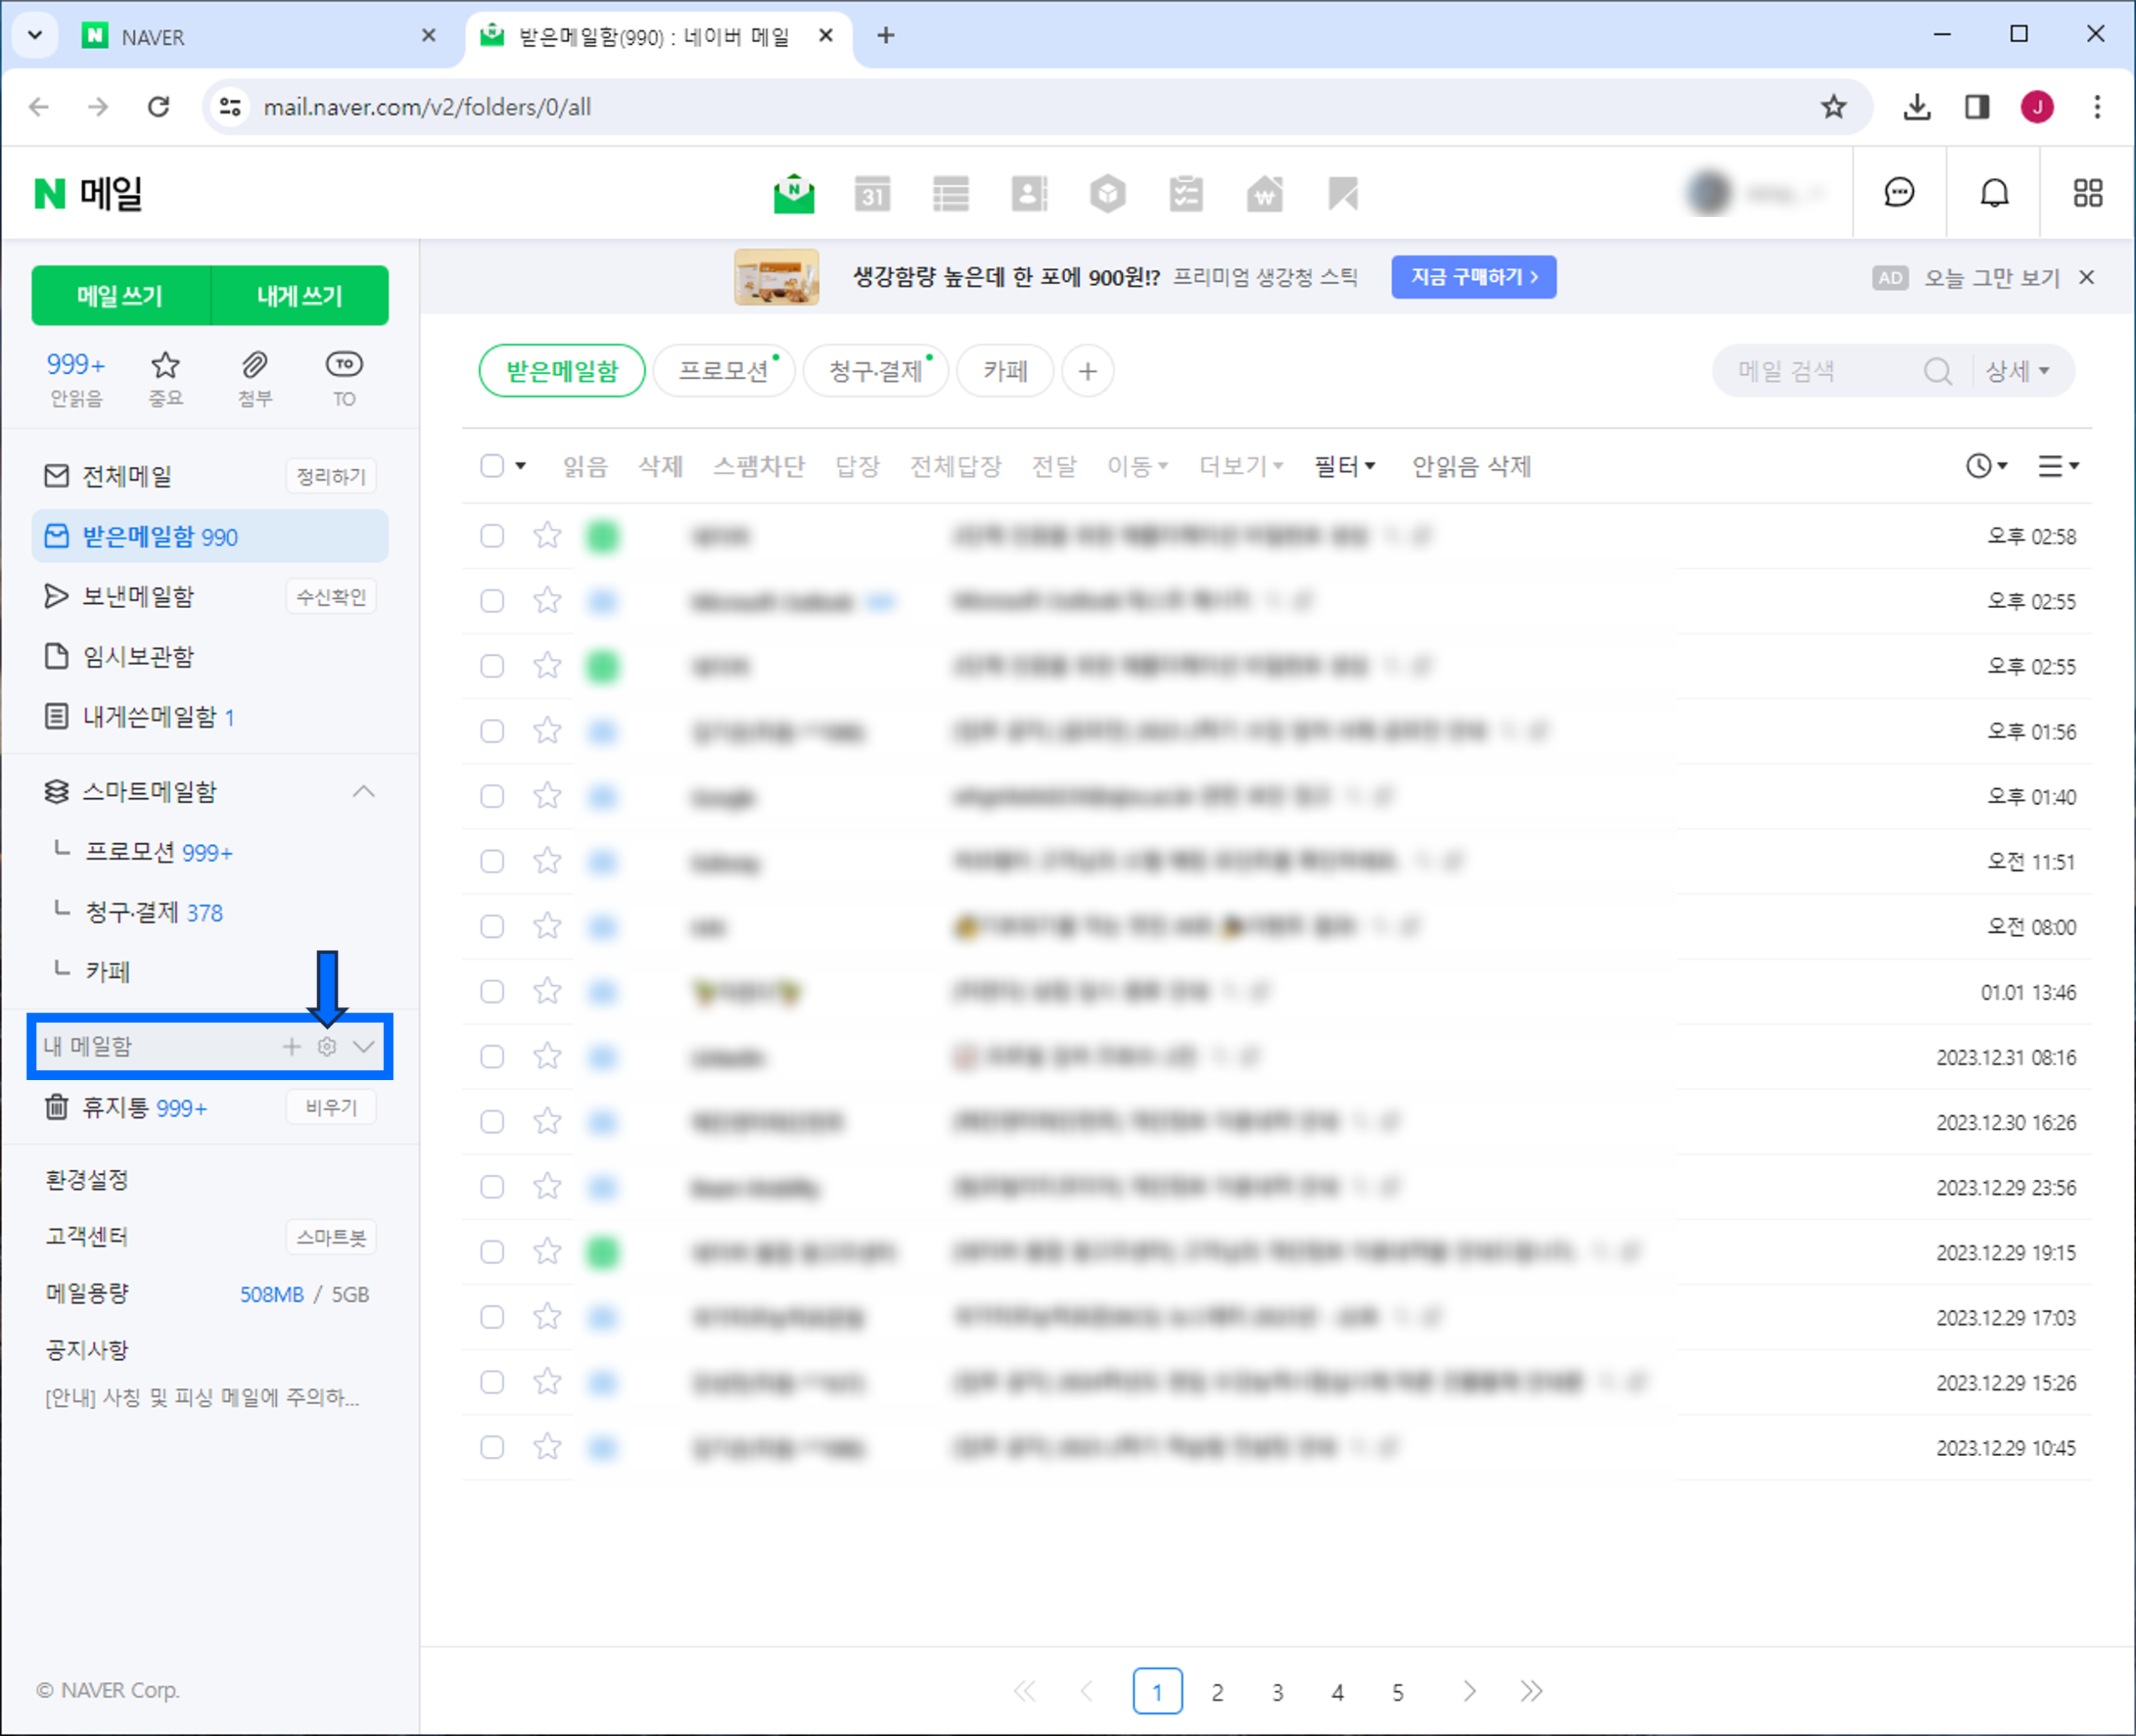Click the gear icon next to 내 메일함
The width and height of the screenshot is (2136, 1736).
[x=327, y=1047]
